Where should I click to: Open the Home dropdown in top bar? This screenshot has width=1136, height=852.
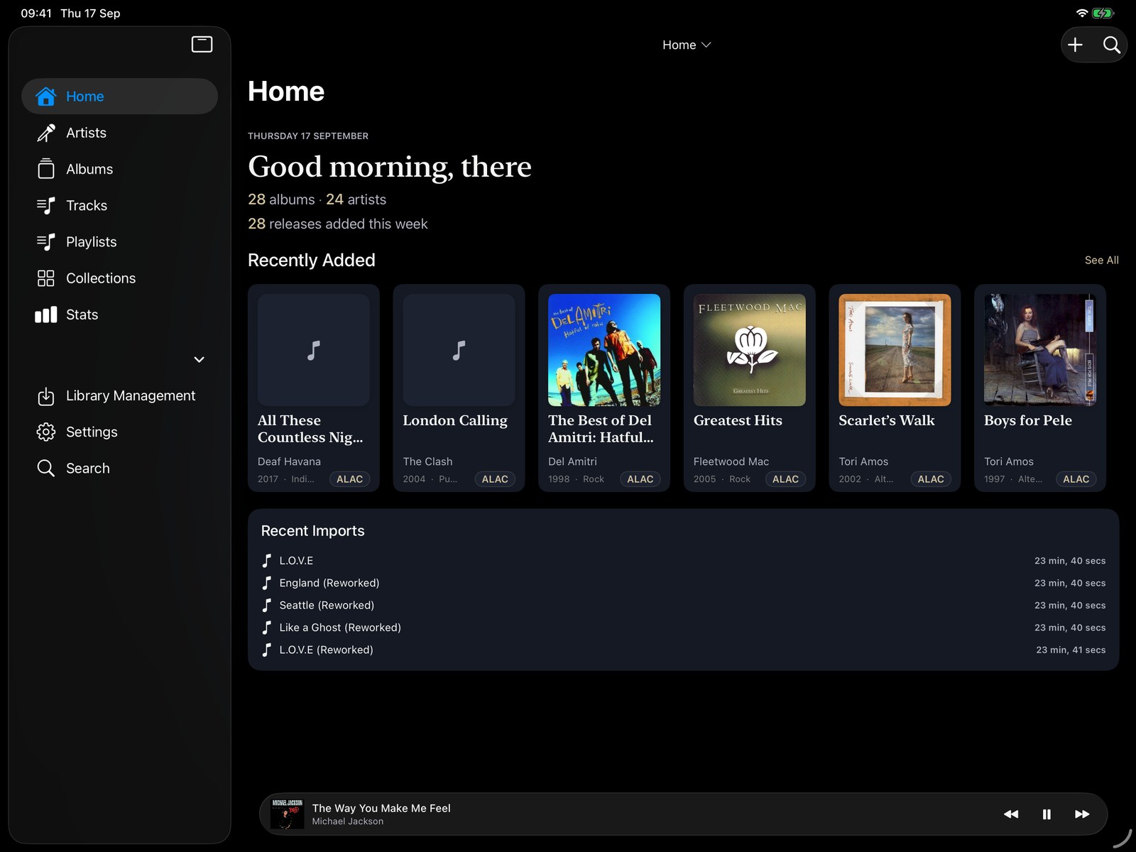(687, 45)
